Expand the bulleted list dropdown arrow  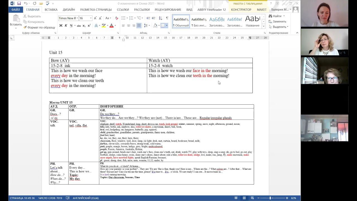coord(127,18)
